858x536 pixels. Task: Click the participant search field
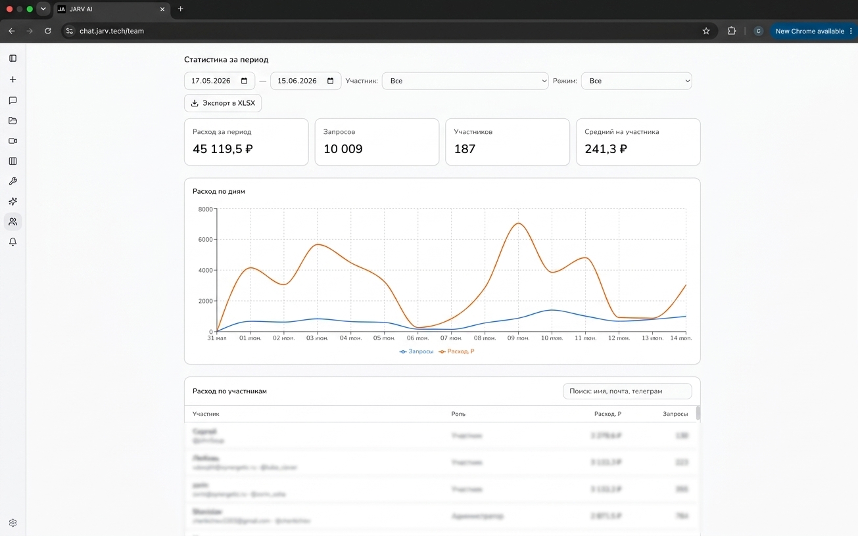click(627, 391)
